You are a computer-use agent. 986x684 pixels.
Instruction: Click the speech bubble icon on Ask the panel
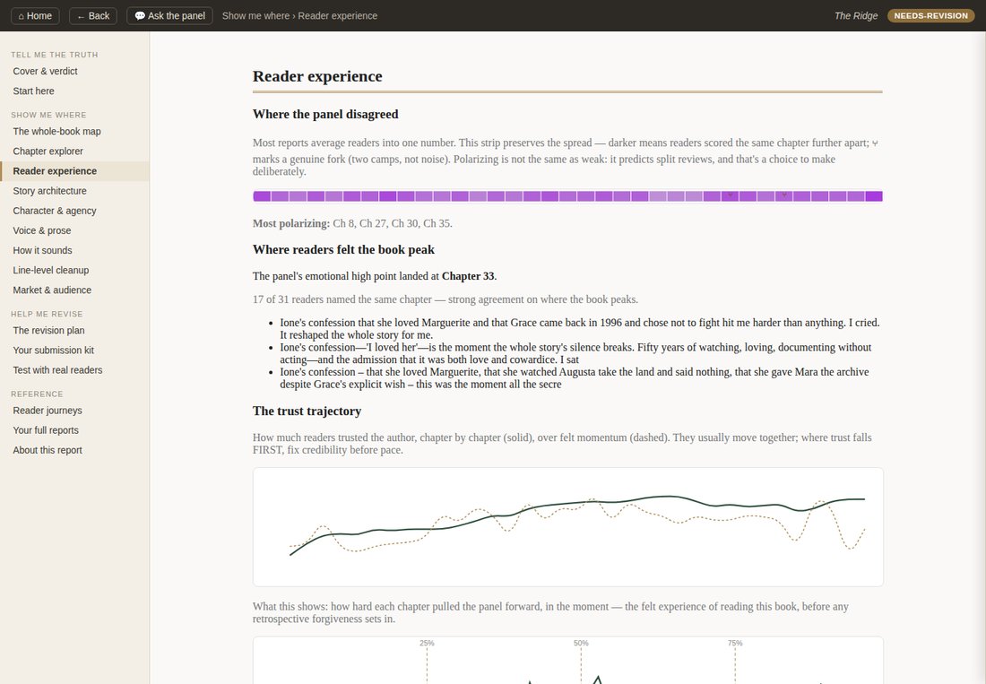point(140,16)
